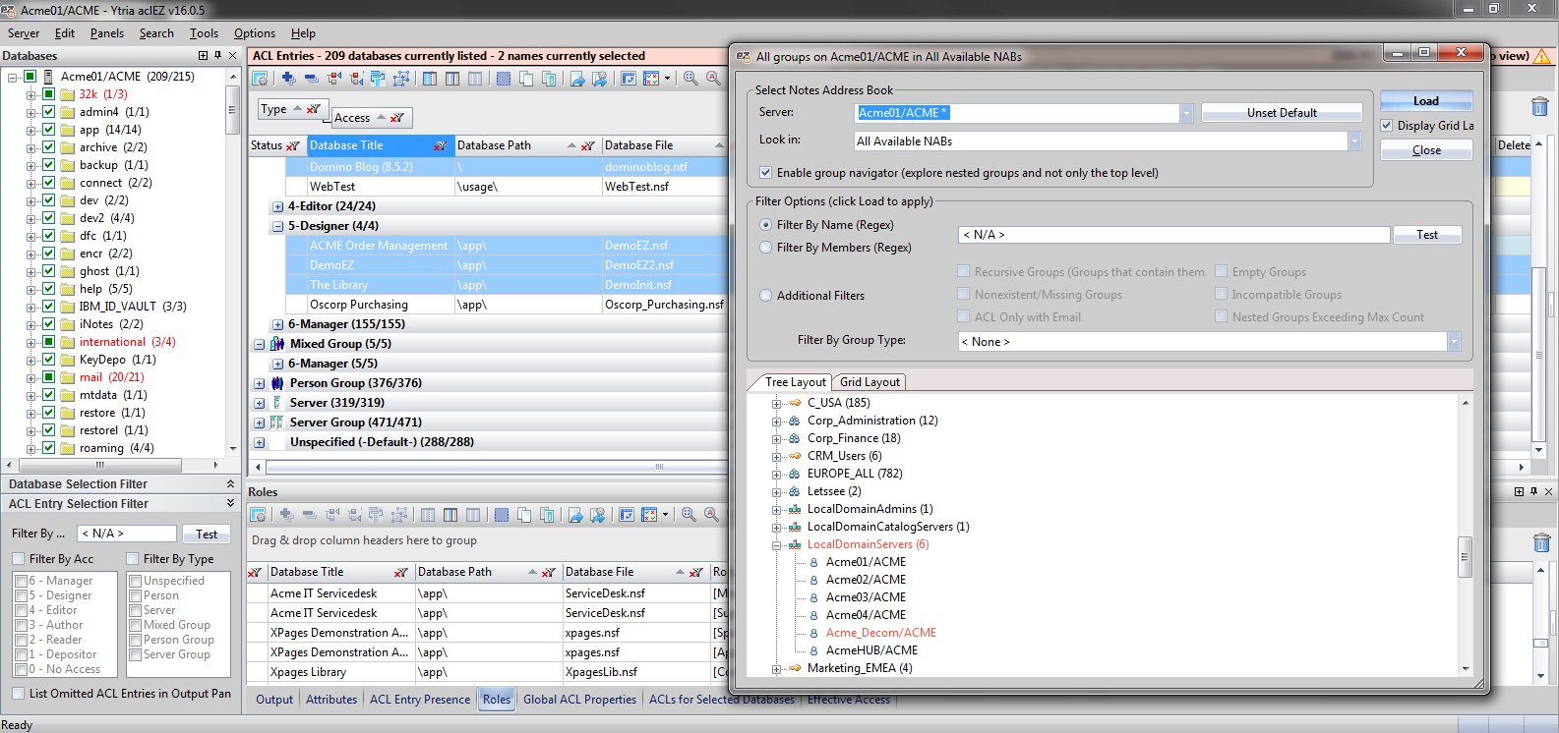Click filter icon on selected Database Title header
The width and height of the screenshot is (1559, 733).
coord(440,146)
